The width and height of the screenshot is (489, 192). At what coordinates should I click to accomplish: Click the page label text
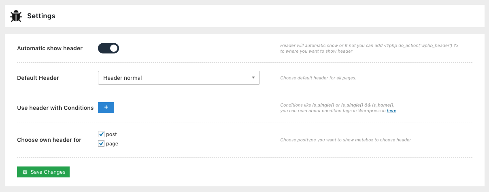pyautogui.click(x=112, y=143)
